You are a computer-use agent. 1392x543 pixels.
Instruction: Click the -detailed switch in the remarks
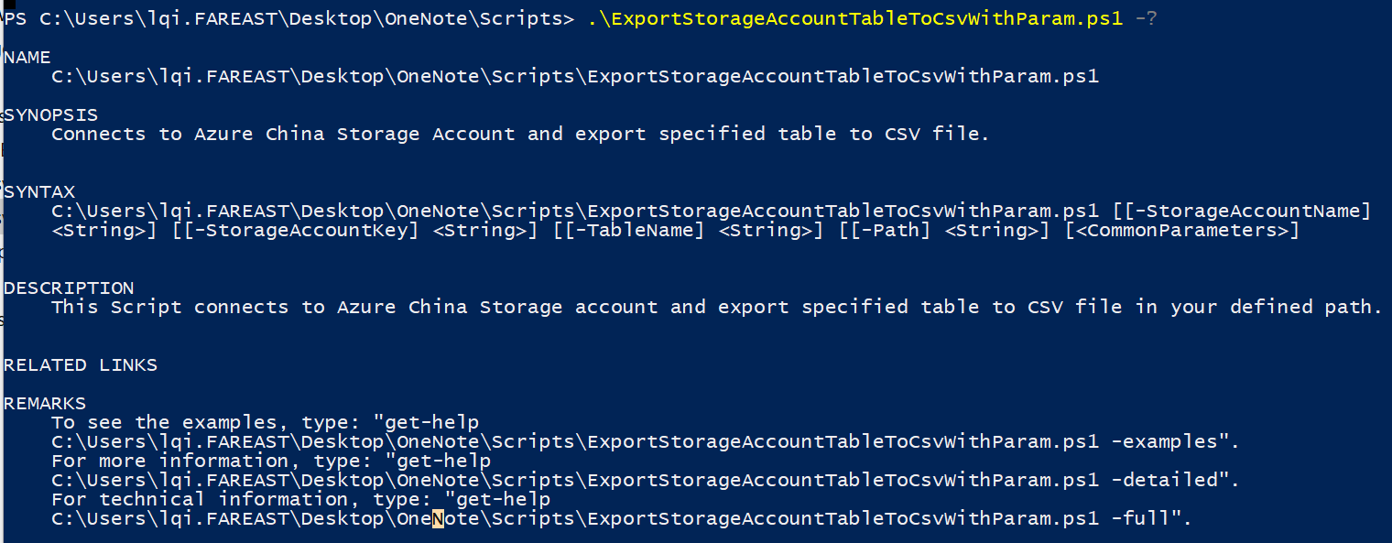pos(1164,481)
